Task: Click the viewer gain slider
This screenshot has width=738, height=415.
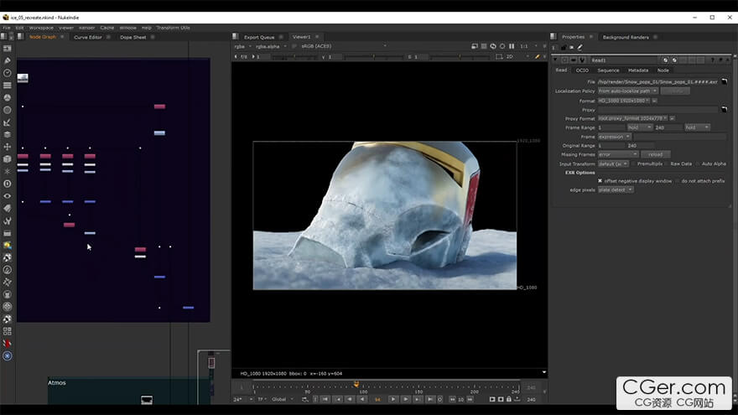Action: click(x=294, y=57)
